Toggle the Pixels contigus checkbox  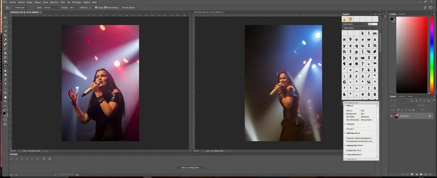pos(105,7)
